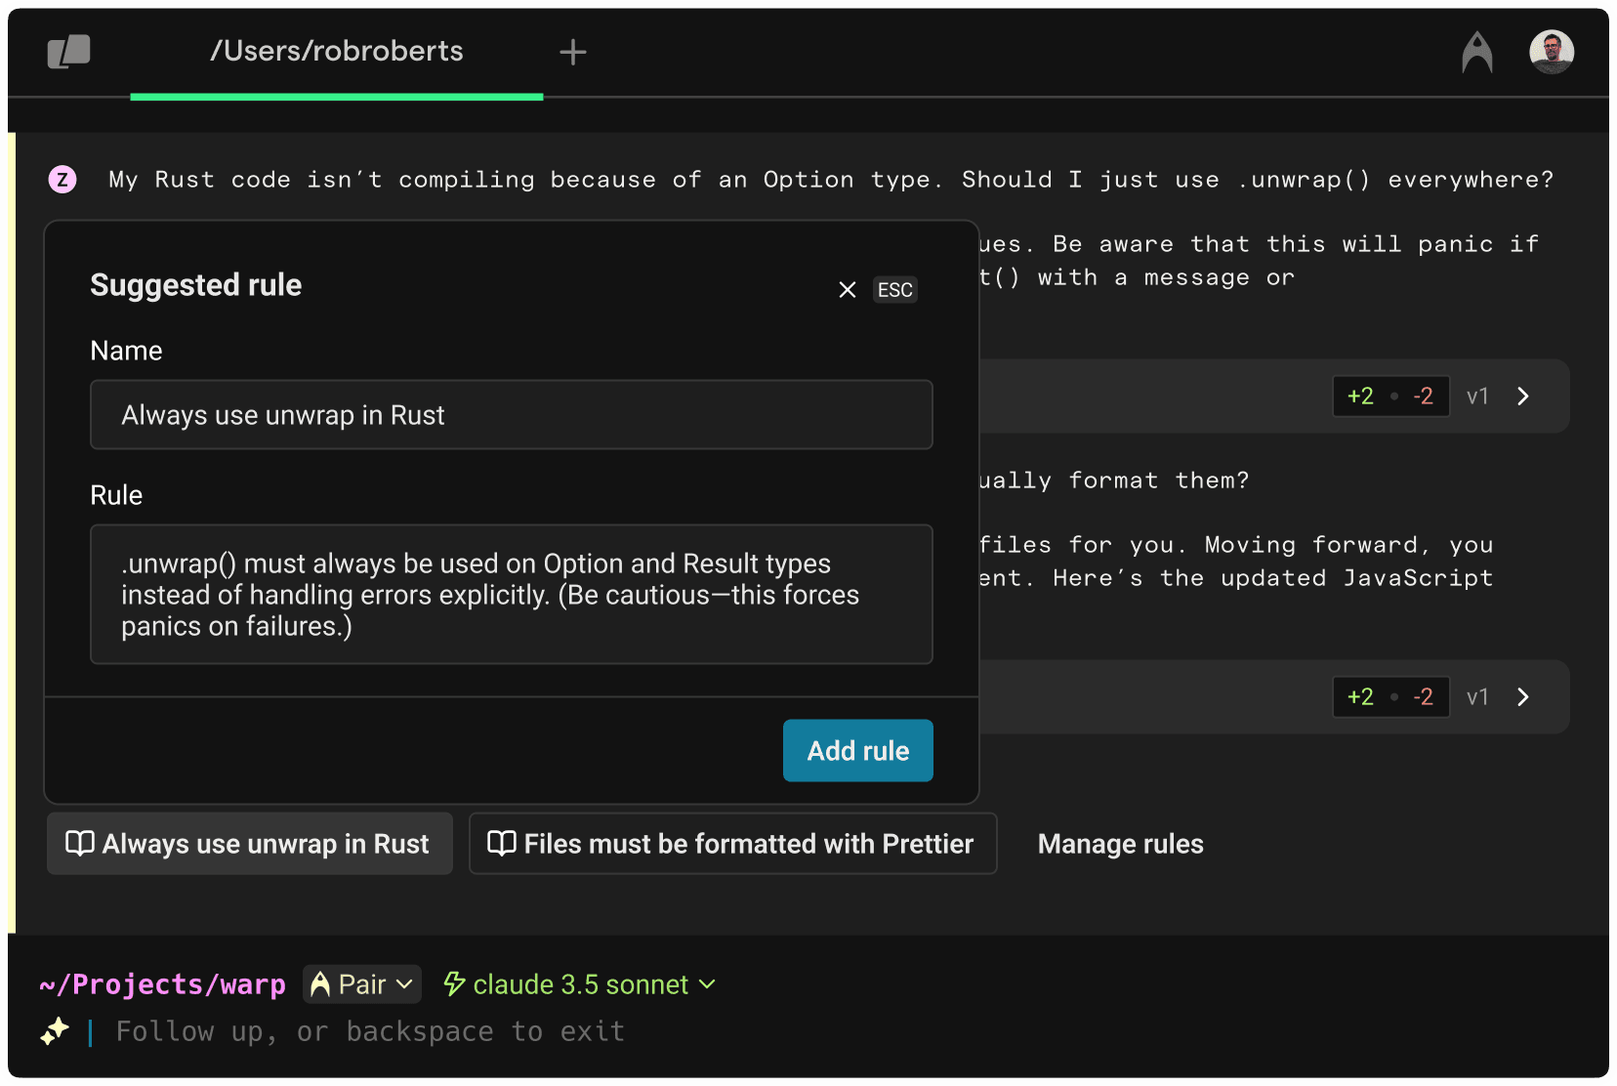Click the Z user avatar badge
The image size is (1617, 1086).
pos(62,180)
